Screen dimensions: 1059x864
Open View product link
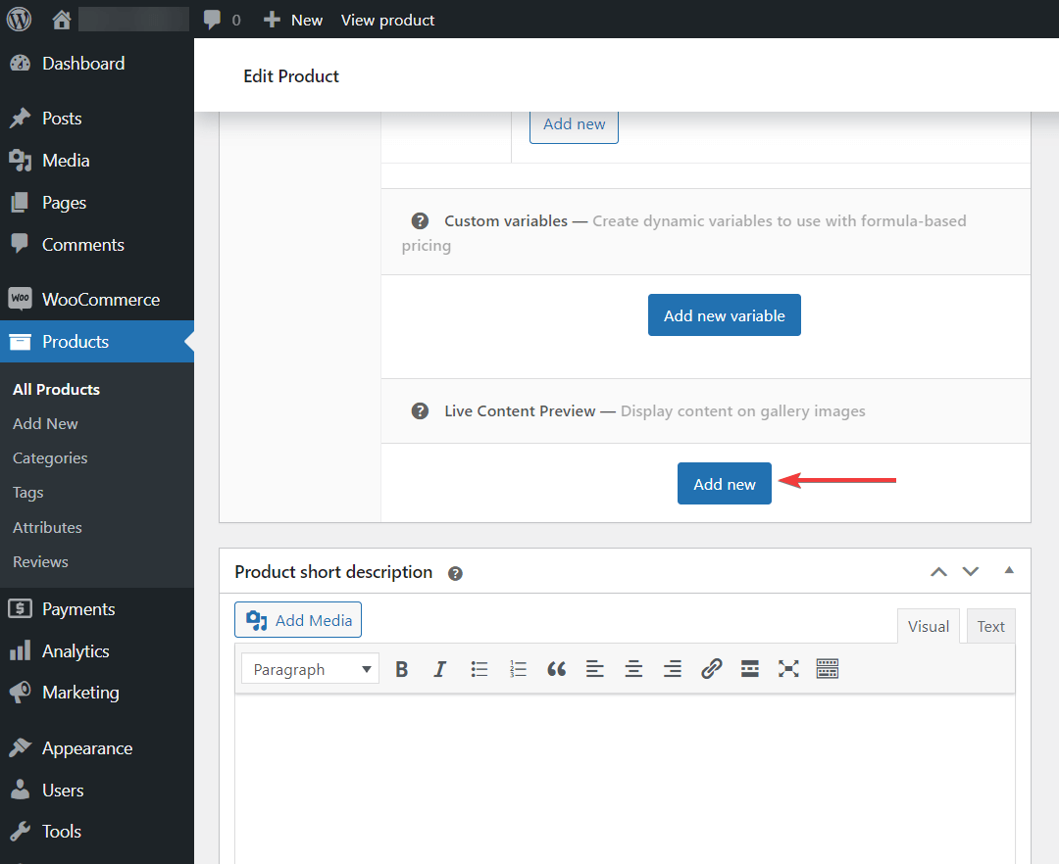387,21
